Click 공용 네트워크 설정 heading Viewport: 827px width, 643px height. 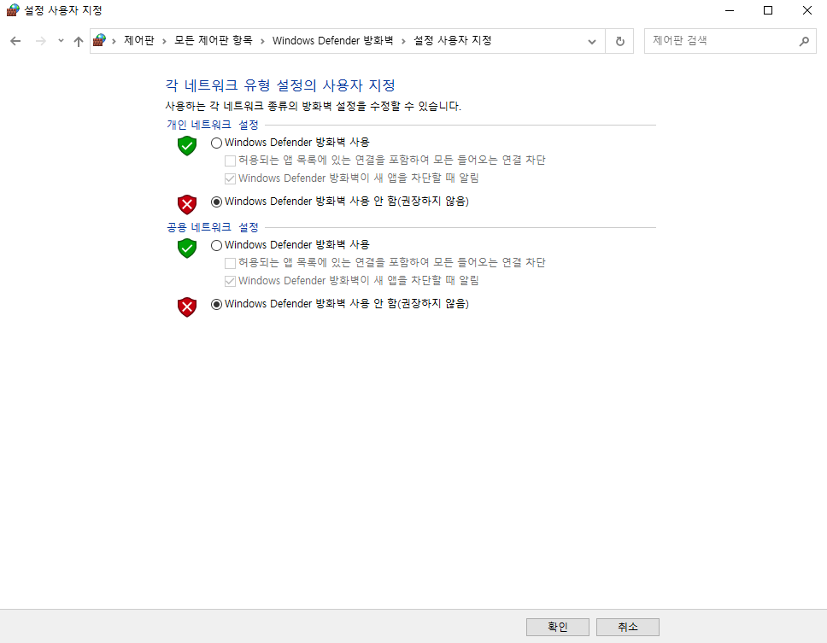click(x=213, y=227)
